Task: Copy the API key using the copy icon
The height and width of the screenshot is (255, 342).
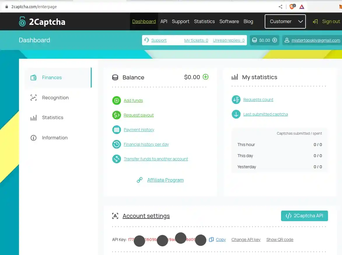Action: click(211, 239)
